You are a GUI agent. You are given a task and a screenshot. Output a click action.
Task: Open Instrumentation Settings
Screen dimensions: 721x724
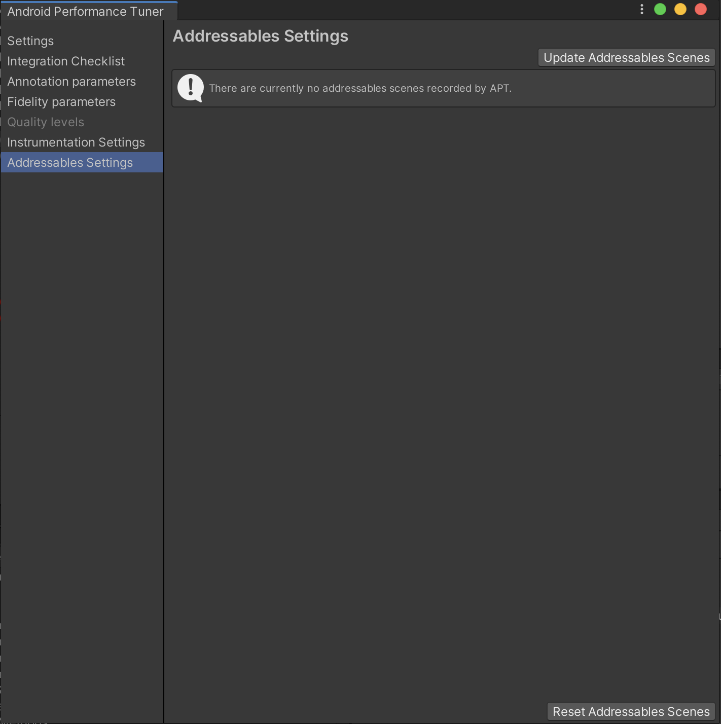pyautogui.click(x=76, y=142)
